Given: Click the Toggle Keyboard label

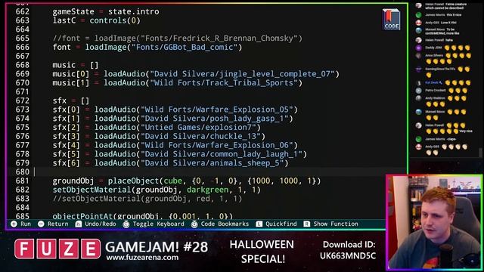Looking at the screenshot, I should pyautogui.click(x=158, y=224).
